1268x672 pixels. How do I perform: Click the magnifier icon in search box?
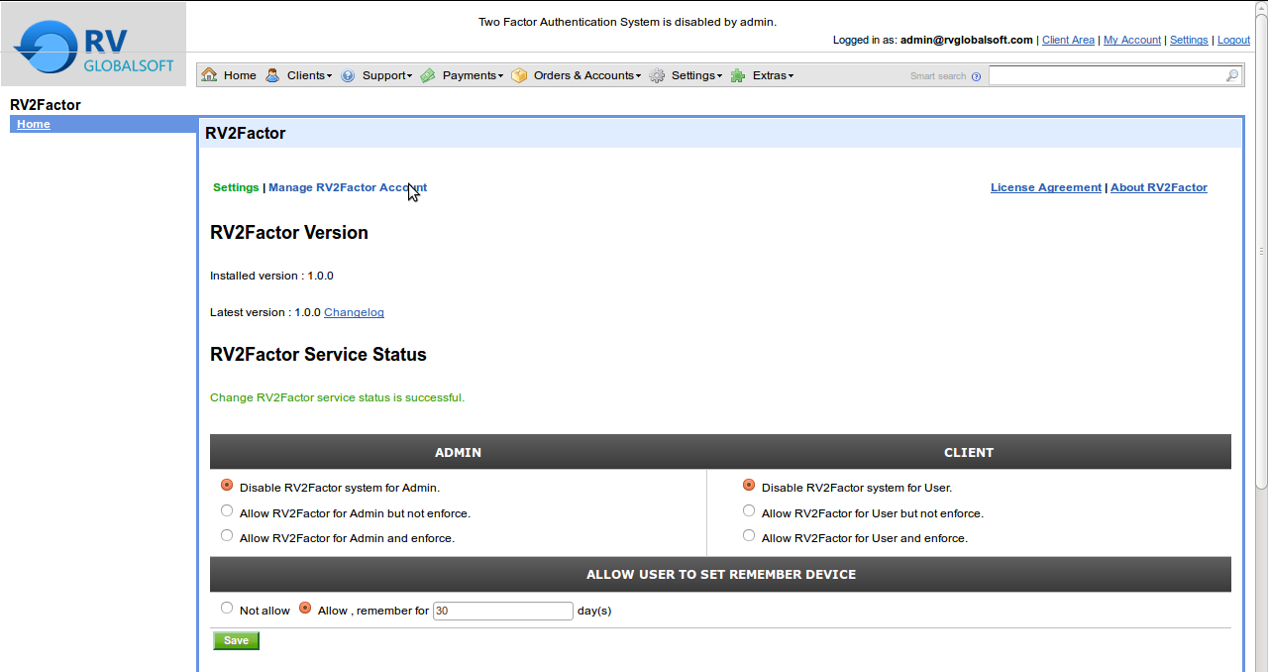tap(1231, 75)
